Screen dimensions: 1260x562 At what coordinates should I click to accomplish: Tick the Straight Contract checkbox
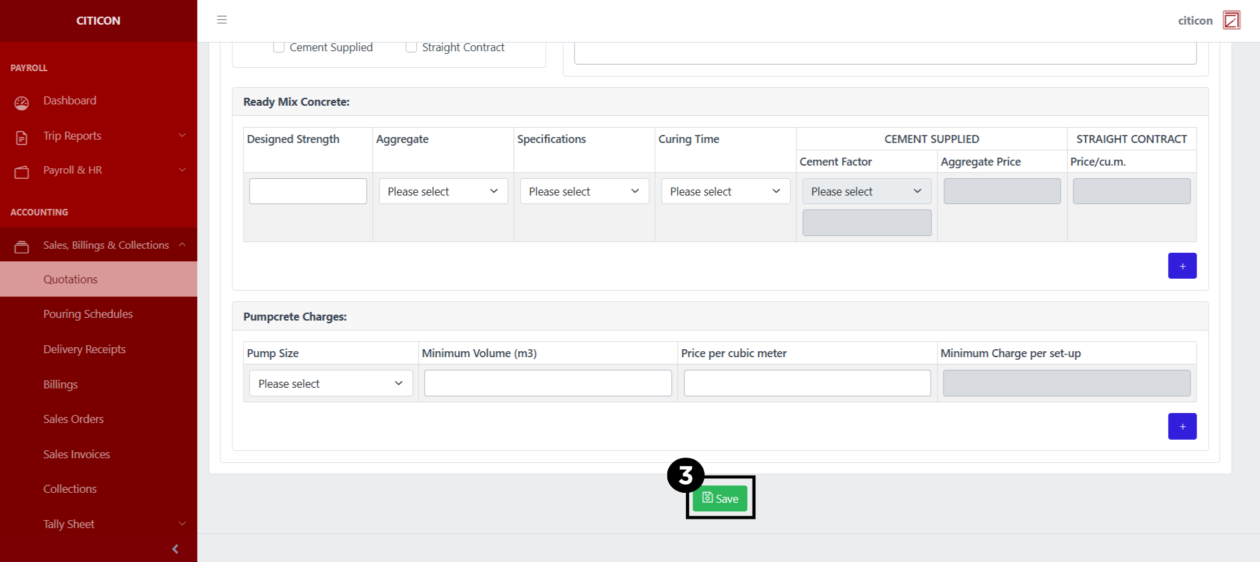point(412,47)
